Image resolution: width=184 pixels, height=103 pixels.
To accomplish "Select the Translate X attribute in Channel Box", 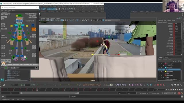I will point(170,23).
